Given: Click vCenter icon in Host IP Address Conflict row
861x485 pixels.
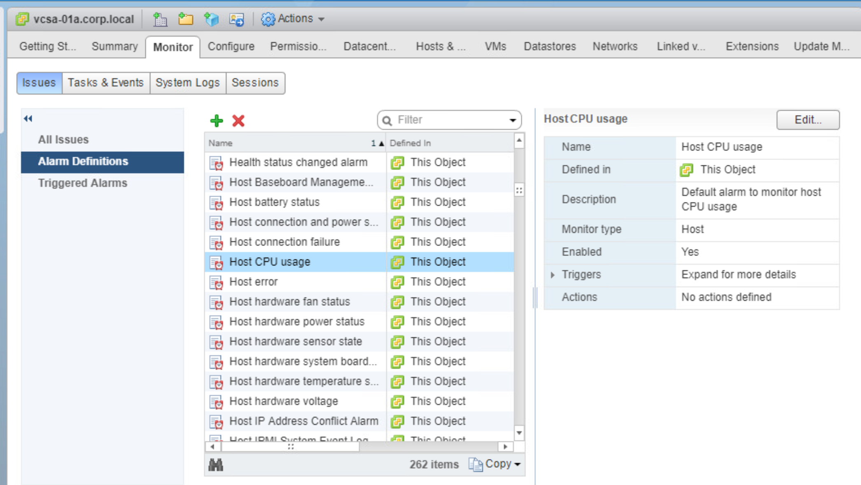Looking at the screenshot, I should click(397, 421).
